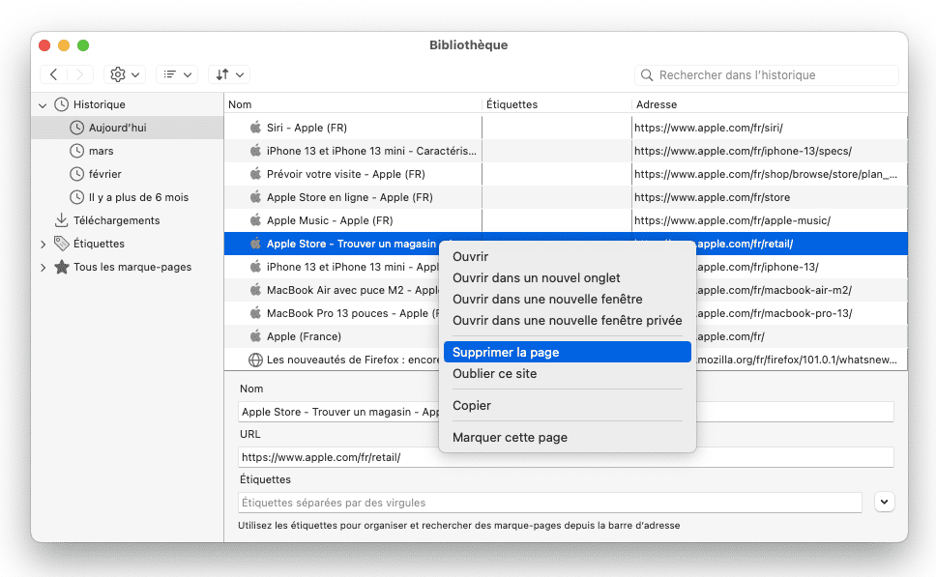Sort by the Étiquettes column header
This screenshot has width=936, height=577.
coord(557,104)
